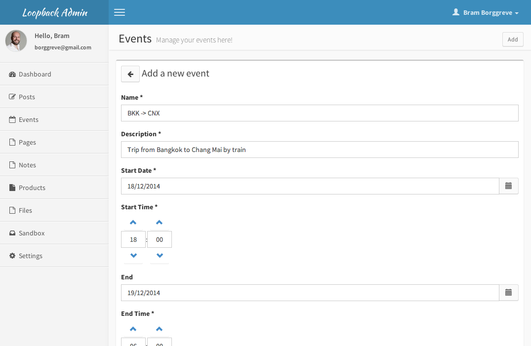Image resolution: width=531 pixels, height=346 pixels.
Task: Click the Loopback Admin logo link
Action: pos(54,12)
